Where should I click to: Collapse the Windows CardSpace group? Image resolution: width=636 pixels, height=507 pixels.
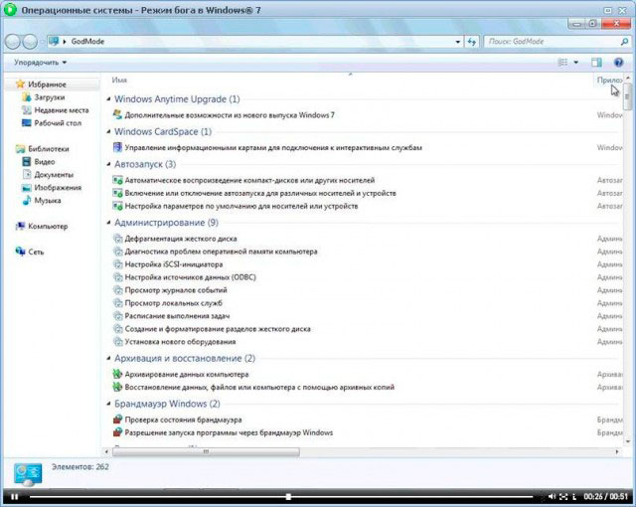point(108,131)
